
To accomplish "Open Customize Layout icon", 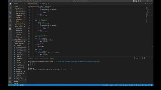I will point(141,1).
